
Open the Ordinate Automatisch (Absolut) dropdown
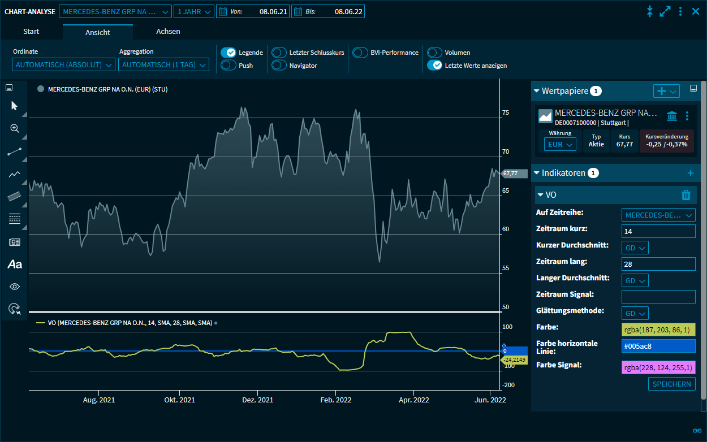click(63, 65)
